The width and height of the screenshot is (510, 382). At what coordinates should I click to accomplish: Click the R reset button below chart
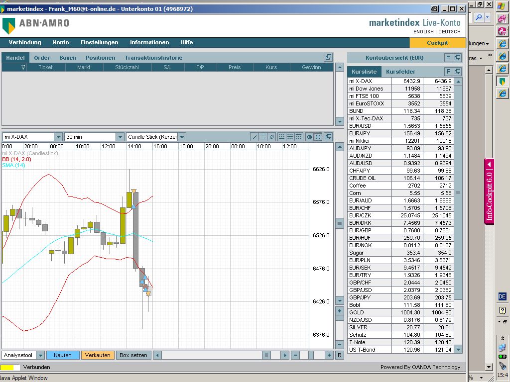pos(340,355)
